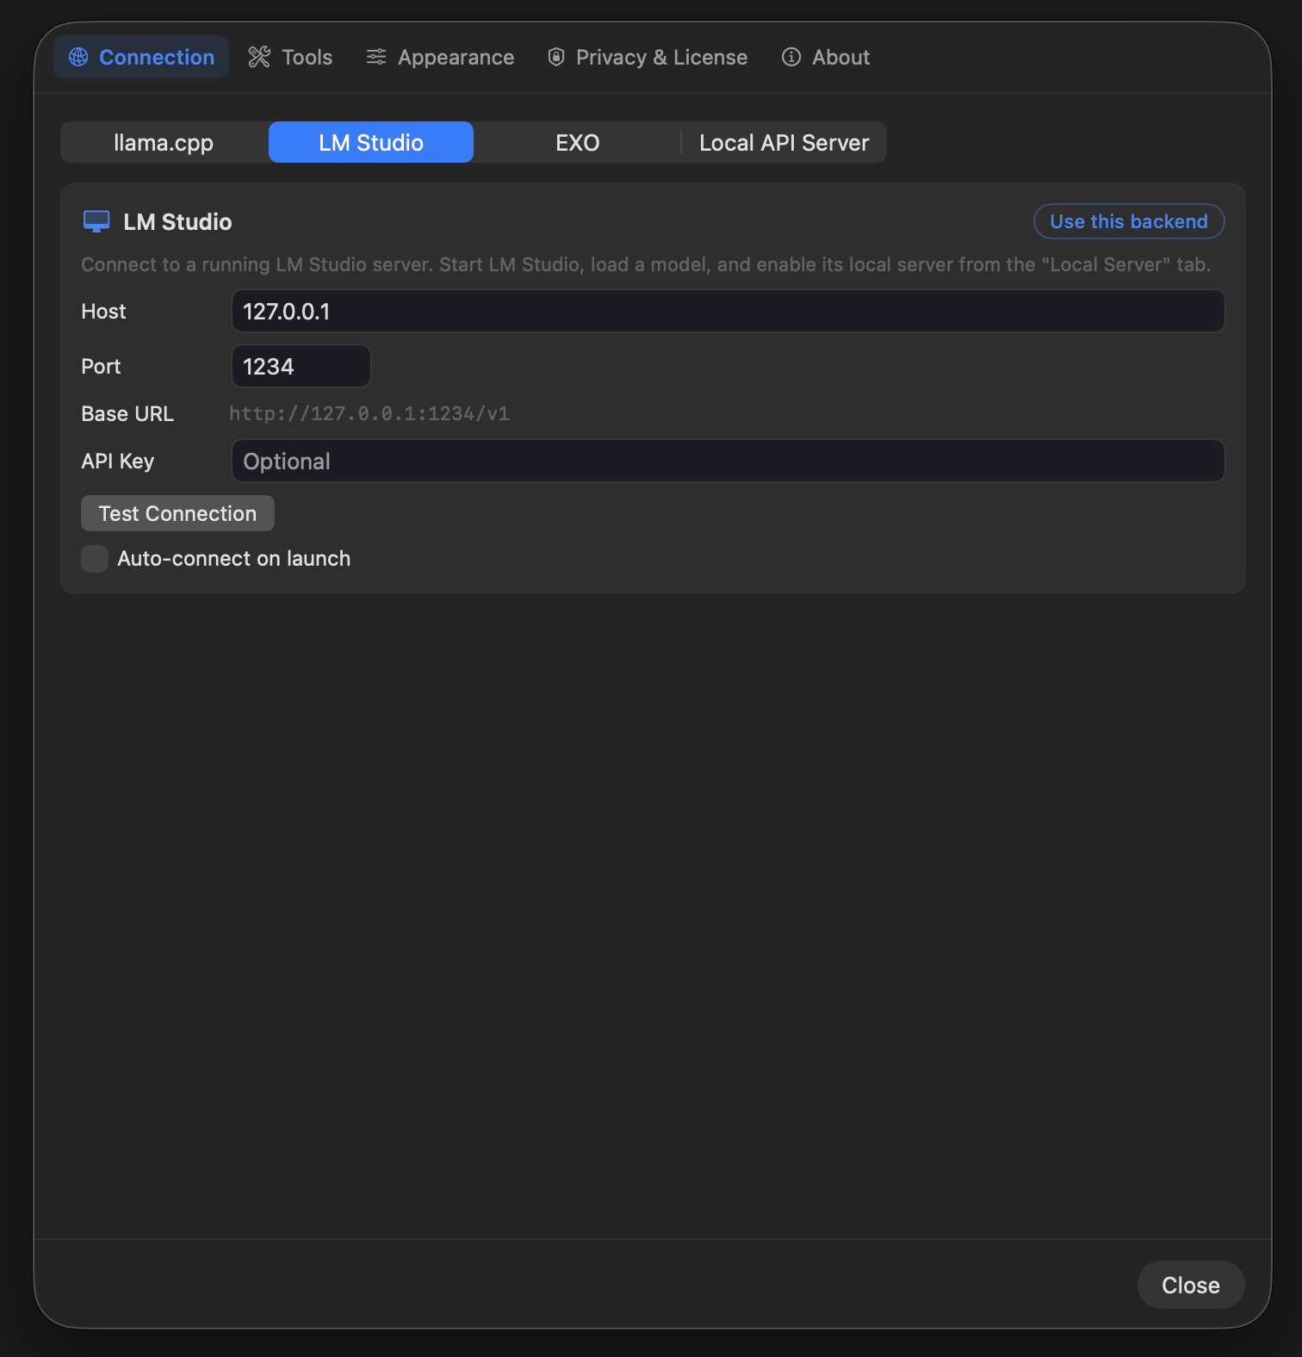Viewport: 1302px width, 1357px height.
Task: Choose the Local API Server segment
Action: pyautogui.click(x=784, y=142)
